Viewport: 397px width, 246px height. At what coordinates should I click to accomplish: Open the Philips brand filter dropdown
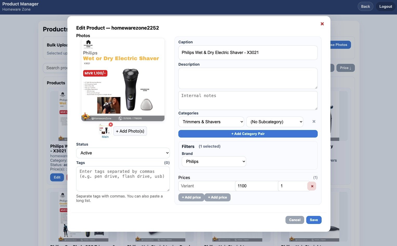click(x=214, y=161)
